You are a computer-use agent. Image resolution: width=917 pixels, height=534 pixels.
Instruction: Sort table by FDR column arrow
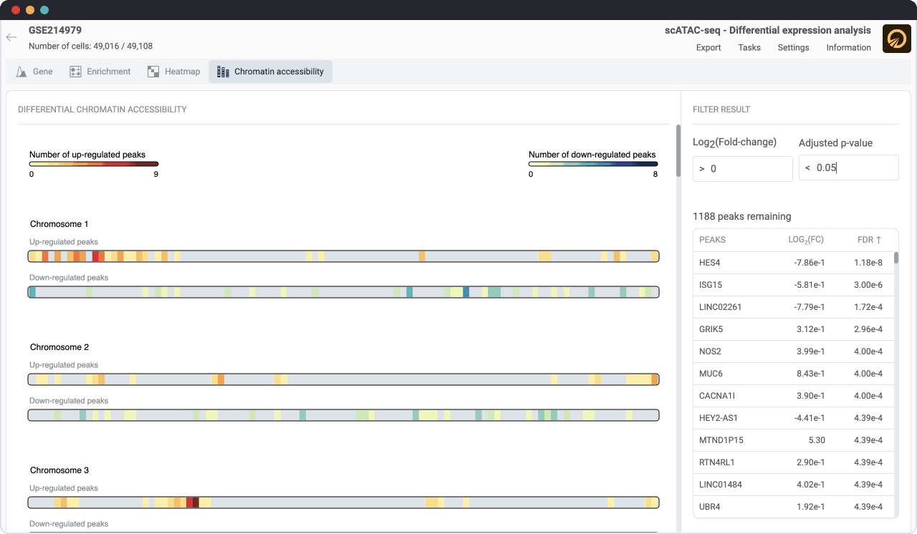tap(879, 240)
